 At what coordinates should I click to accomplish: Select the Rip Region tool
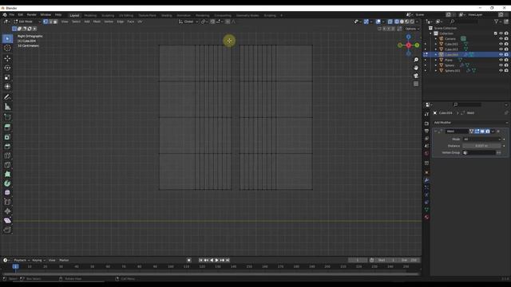click(x=7, y=230)
